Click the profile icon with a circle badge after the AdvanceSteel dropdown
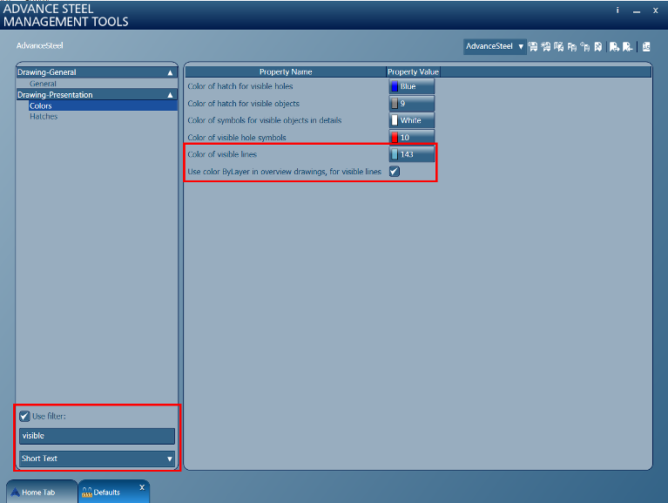The width and height of the screenshot is (668, 503). (x=532, y=46)
